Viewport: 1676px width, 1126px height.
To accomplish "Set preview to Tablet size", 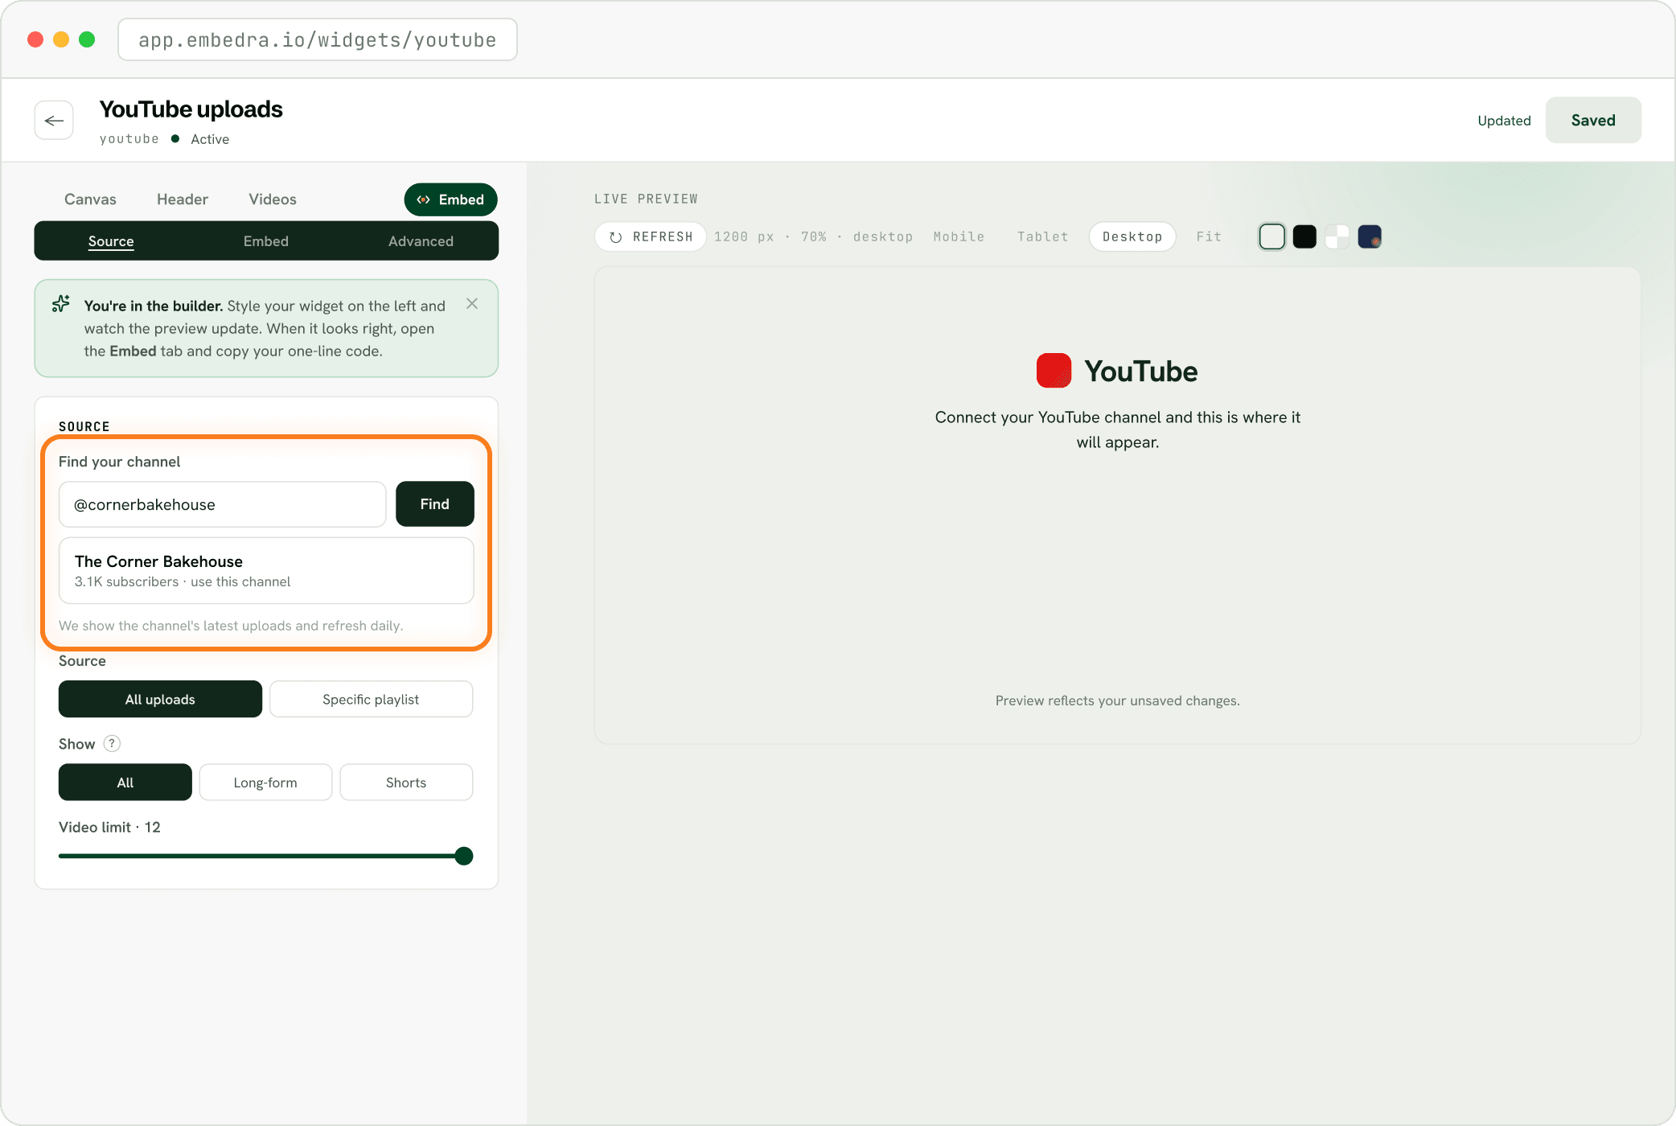I will click(x=1042, y=236).
